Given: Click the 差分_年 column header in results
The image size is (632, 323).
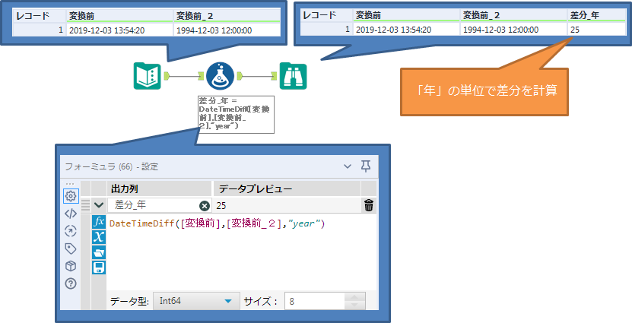Looking at the screenshot, I should tap(596, 15).
